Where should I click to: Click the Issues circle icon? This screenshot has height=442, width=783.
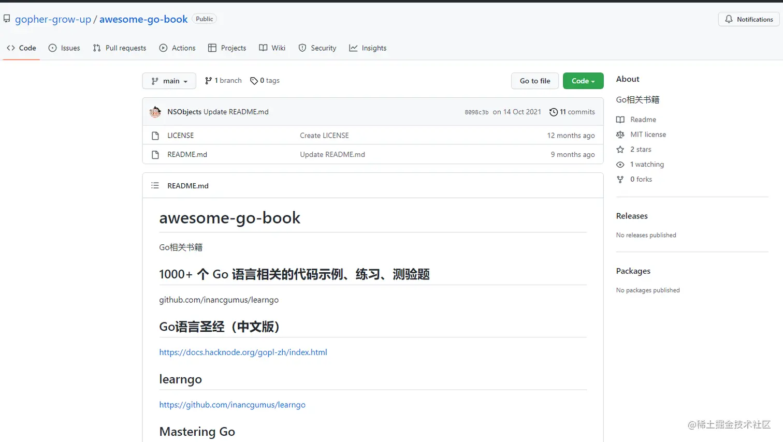tap(52, 48)
